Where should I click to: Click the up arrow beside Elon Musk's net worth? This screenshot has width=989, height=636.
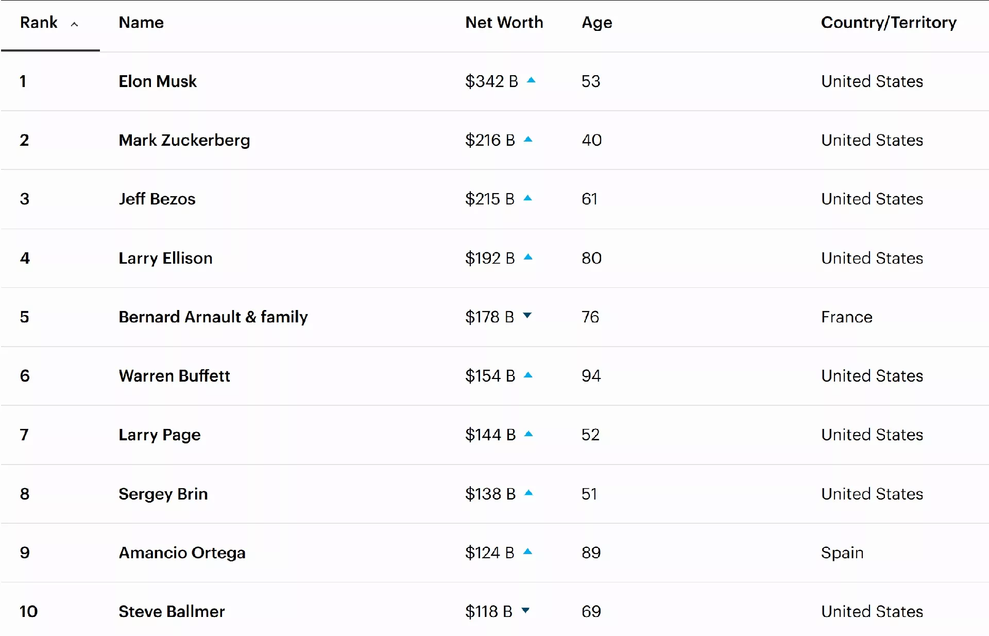coord(531,80)
